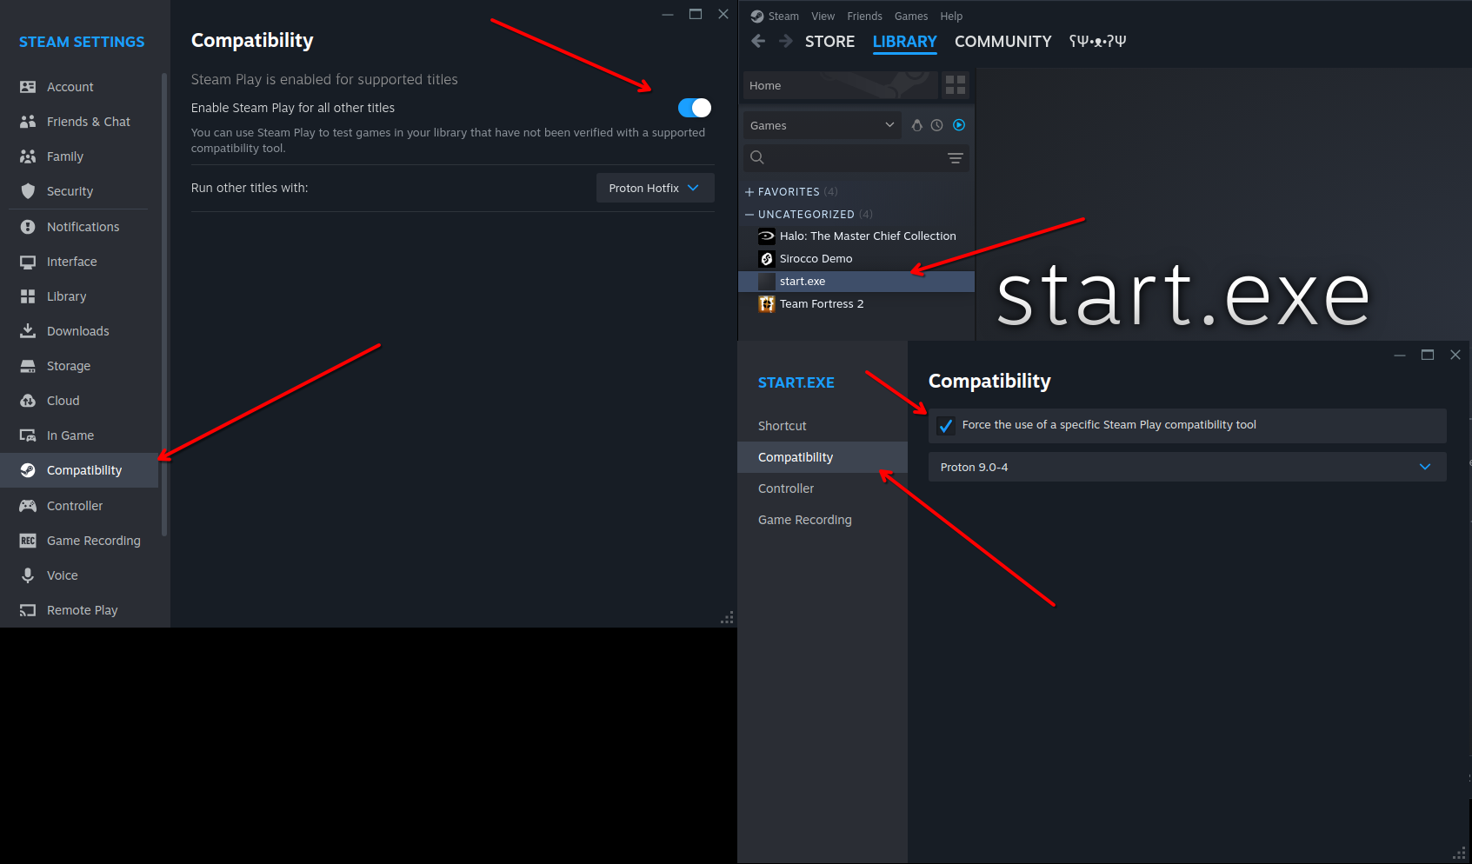Viewport: 1472px width, 864px height.
Task: Toggle Linux compatible games filter icon
Action: tap(916, 125)
